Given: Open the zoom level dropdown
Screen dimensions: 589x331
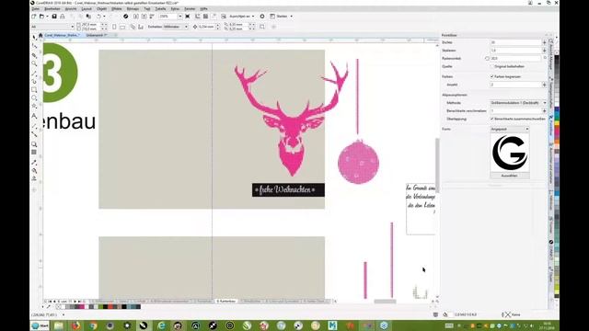Looking at the screenshot, I should tap(180, 17).
